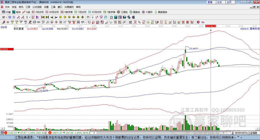Click the 3150.23 Shanghai index status value
The width and height of the screenshot is (260, 140).
click(12, 133)
